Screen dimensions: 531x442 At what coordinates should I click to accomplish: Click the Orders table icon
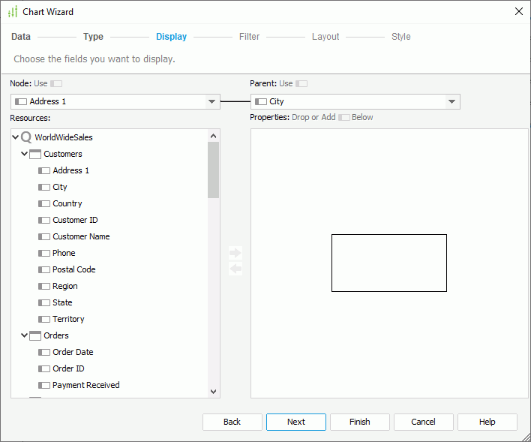(35, 335)
